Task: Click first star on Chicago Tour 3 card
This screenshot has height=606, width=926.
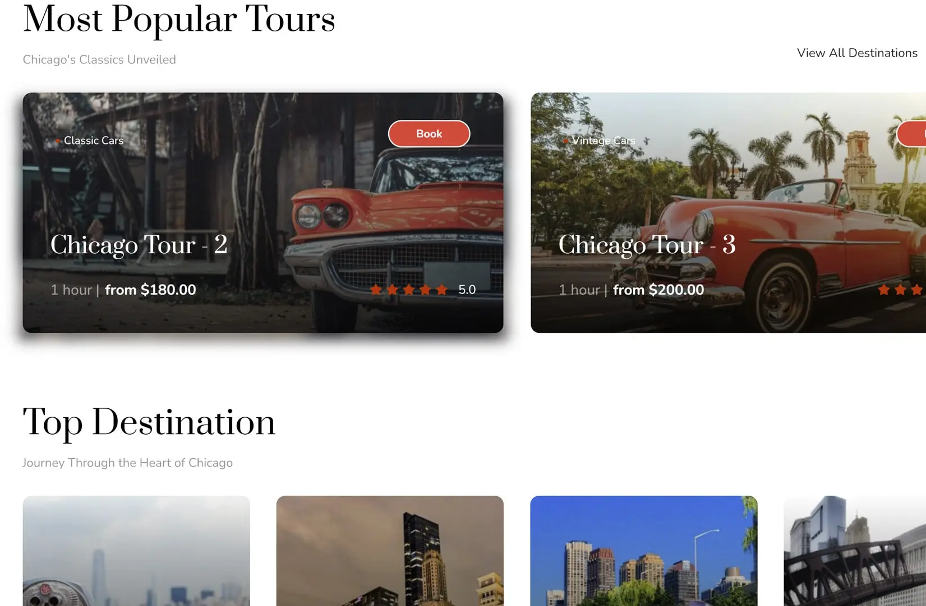Action: click(x=884, y=290)
